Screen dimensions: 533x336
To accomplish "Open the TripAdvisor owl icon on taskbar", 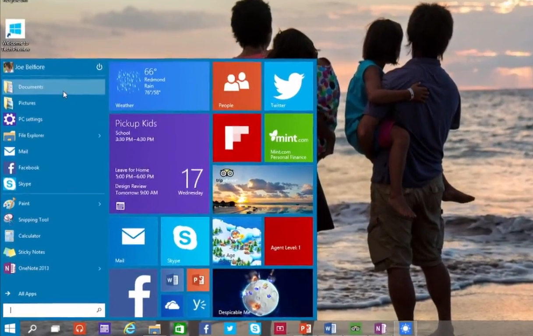I will click(355, 328).
